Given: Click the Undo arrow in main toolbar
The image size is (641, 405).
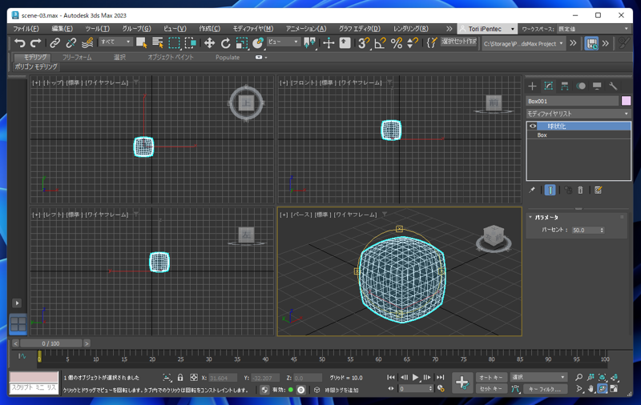Looking at the screenshot, I should [19, 43].
